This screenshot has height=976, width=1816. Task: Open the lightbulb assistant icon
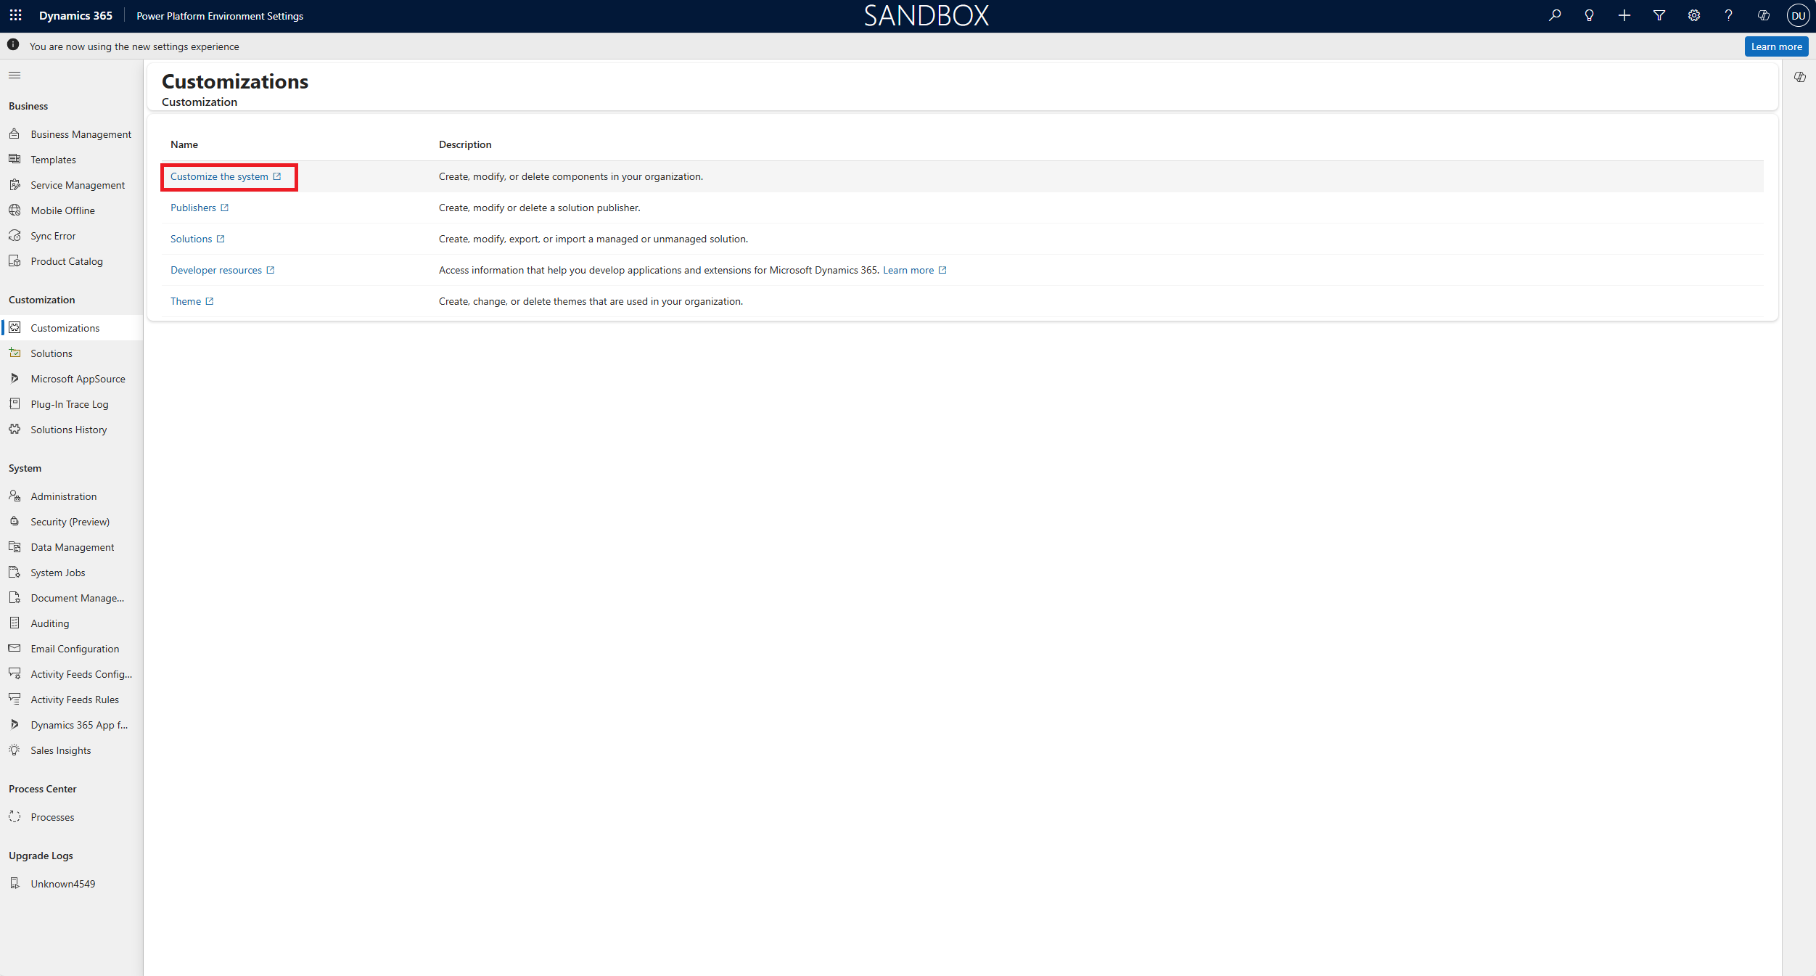point(1589,15)
